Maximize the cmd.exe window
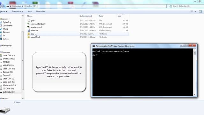The image size is (204, 115). click(186, 45)
